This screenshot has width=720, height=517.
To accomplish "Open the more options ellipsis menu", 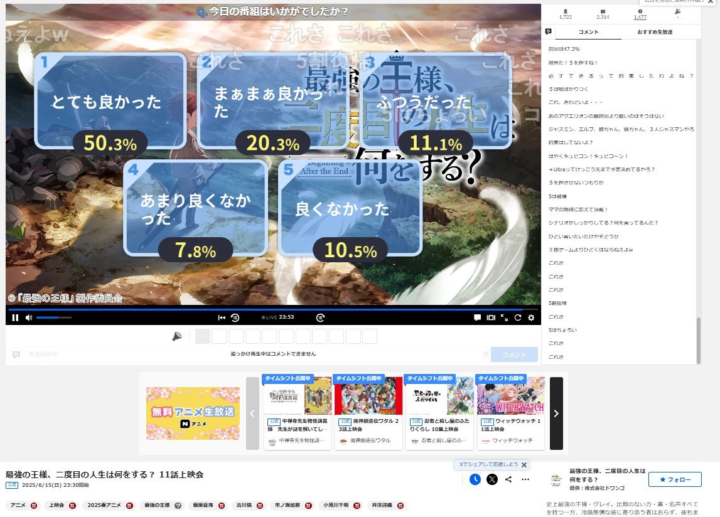I will pos(525,479).
